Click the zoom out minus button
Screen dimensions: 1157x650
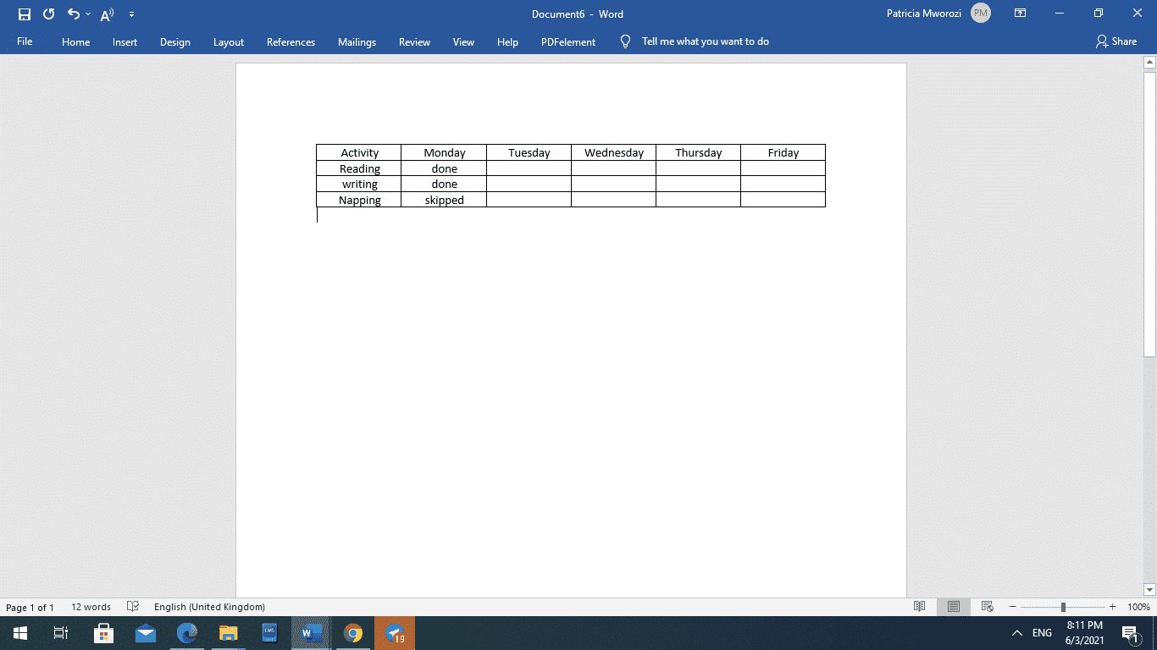pos(1012,607)
